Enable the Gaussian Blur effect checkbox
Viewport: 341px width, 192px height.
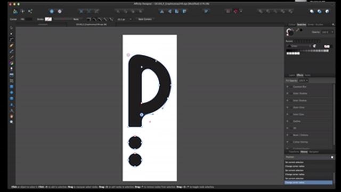tap(291, 86)
